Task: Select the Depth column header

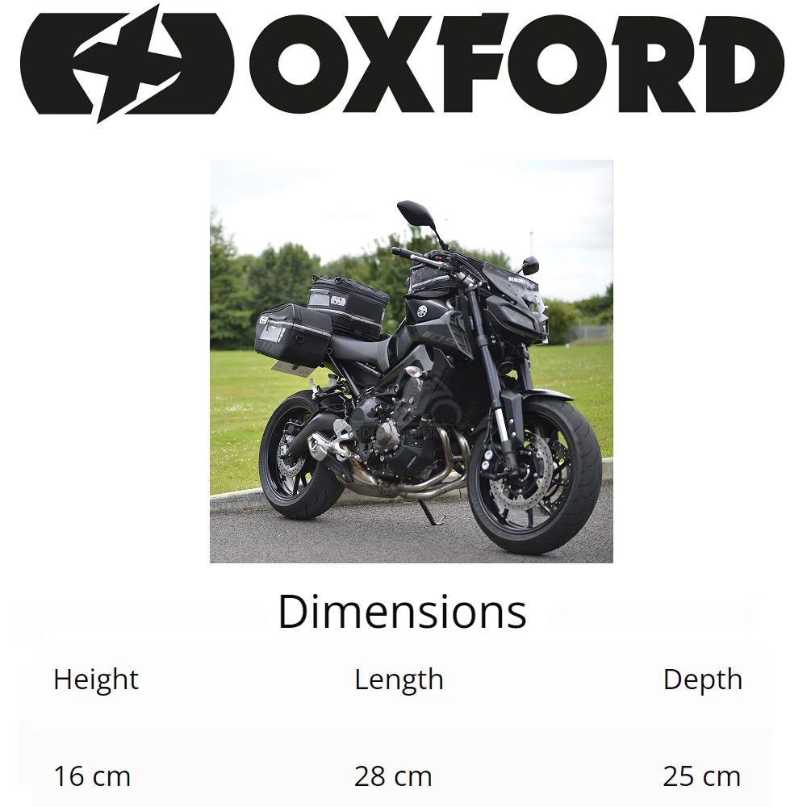Action: [703, 679]
